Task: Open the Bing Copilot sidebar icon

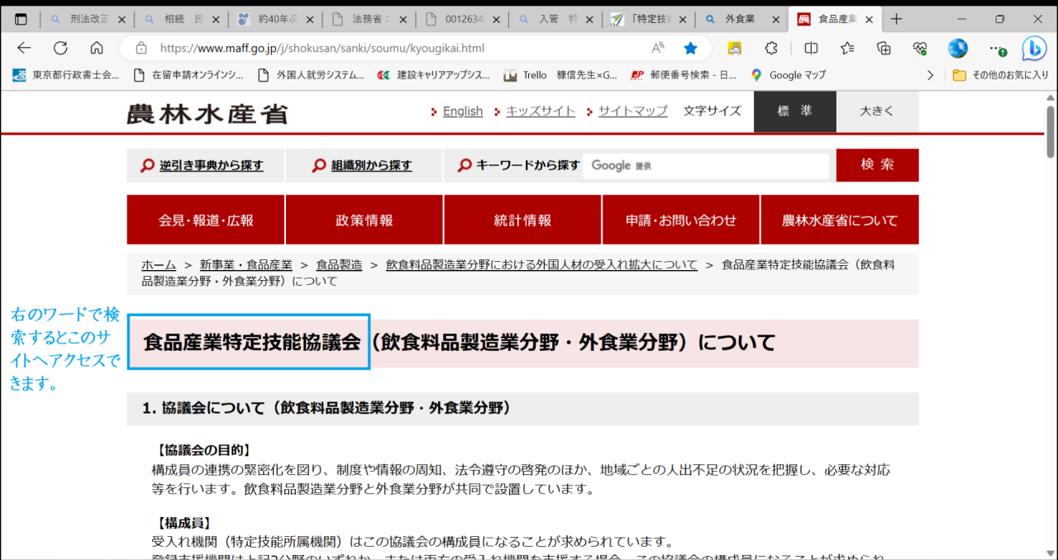Action: pos(1034,49)
